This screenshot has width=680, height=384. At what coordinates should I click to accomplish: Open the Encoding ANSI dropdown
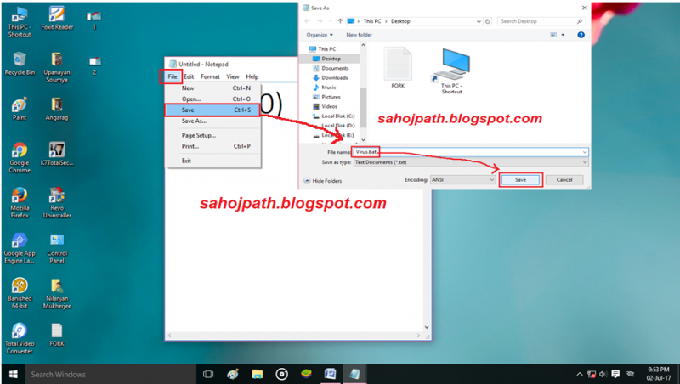pyautogui.click(x=462, y=179)
